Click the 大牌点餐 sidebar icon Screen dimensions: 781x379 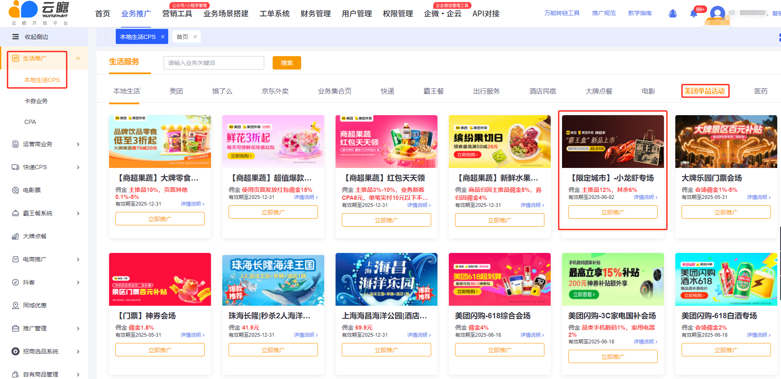point(16,236)
